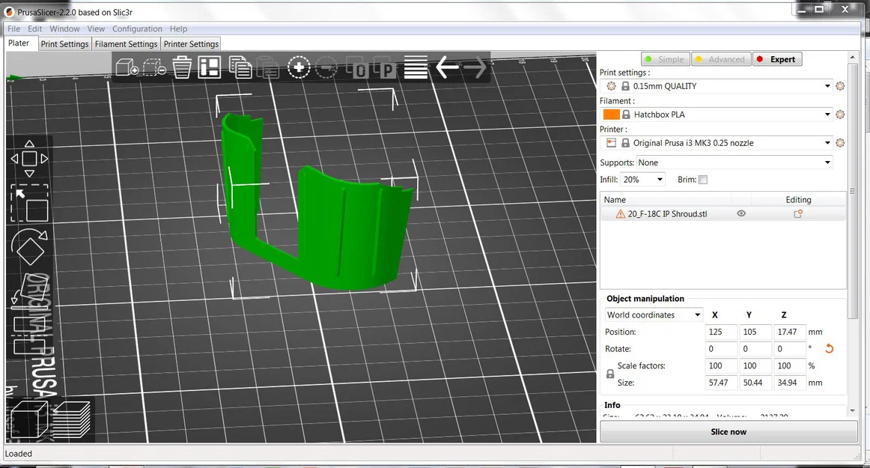Screen dimensions: 870x468
Task: Click the reset rotation orange arrow
Action: 830,349
